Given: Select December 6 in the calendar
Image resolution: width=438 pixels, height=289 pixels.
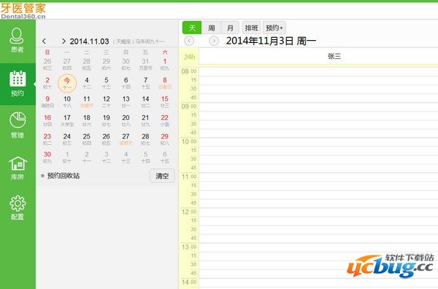Looking at the screenshot, I should pyautogui.click(x=165, y=157).
